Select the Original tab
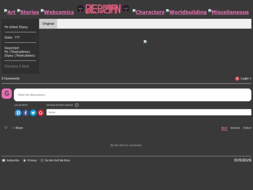 [x=48, y=23]
